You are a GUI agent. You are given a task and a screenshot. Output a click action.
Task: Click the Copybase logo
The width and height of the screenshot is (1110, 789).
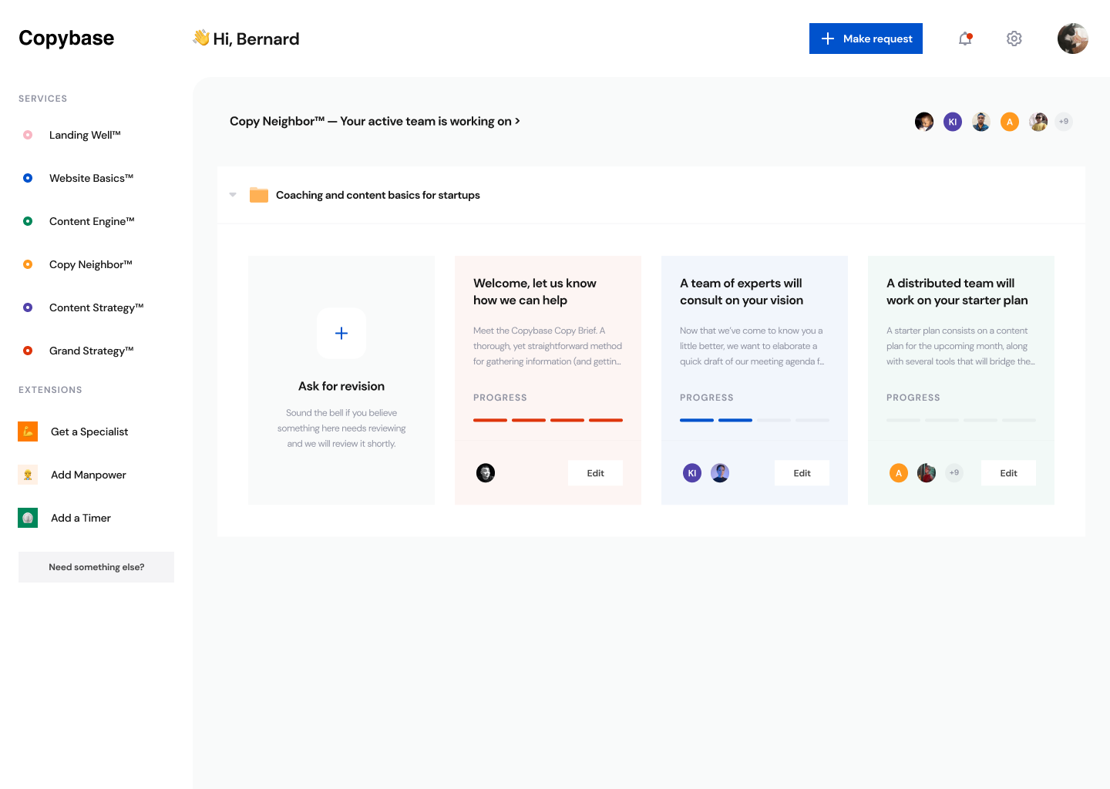pos(66,38)
